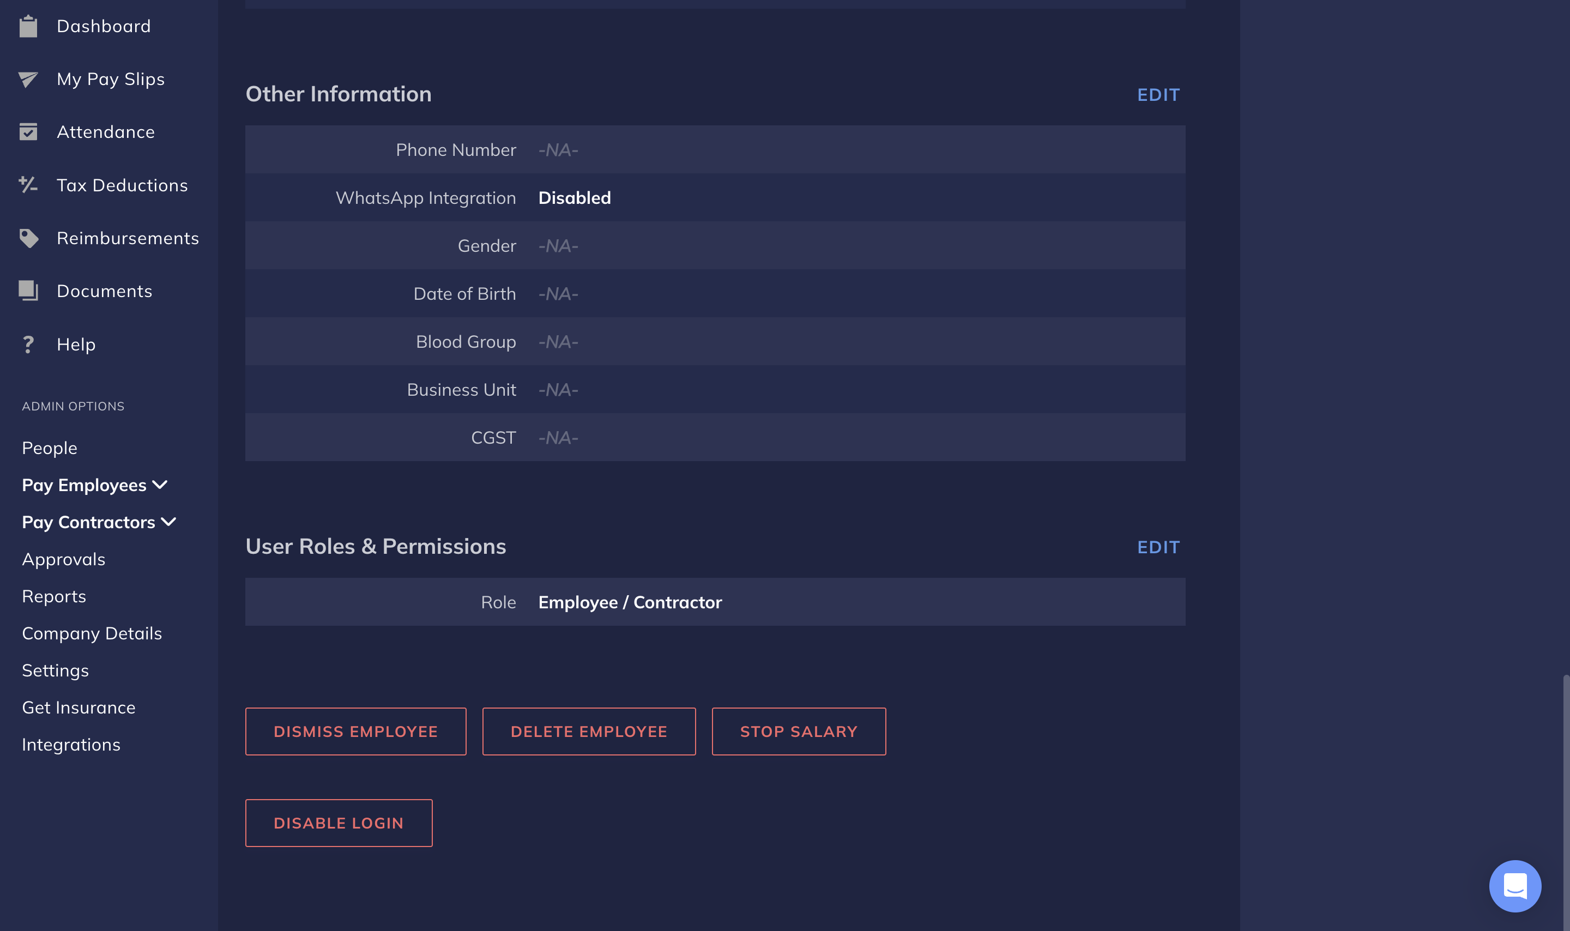The height and width of the screenshot is (931, 1570).
Task: Click the My Pay Slips paper-plane icon
Action: [x=28, y=79]
